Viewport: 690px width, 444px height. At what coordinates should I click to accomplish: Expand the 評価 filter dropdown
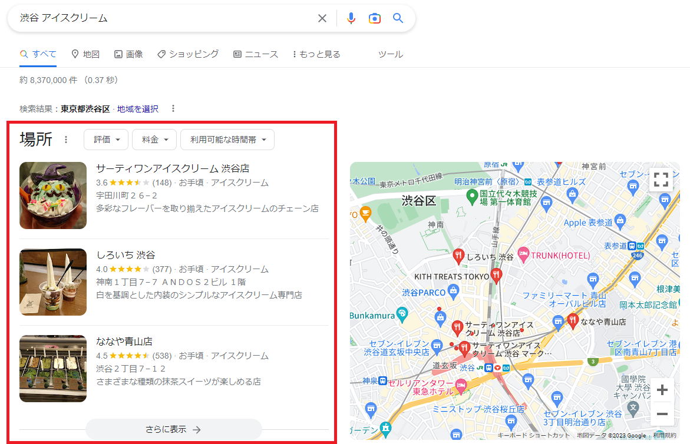[x=106, y=140]
